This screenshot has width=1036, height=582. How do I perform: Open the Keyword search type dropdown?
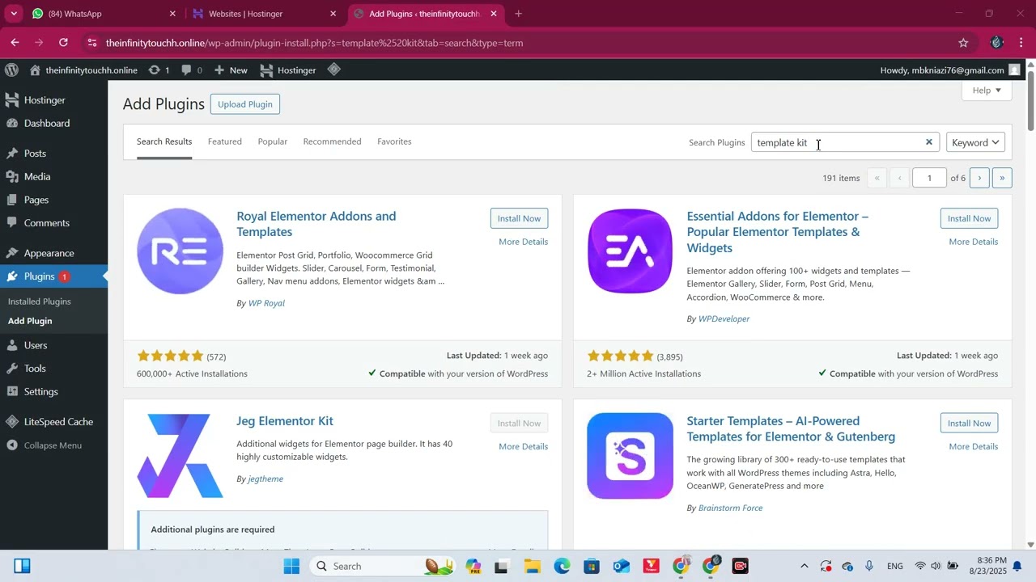pos(975,142)
